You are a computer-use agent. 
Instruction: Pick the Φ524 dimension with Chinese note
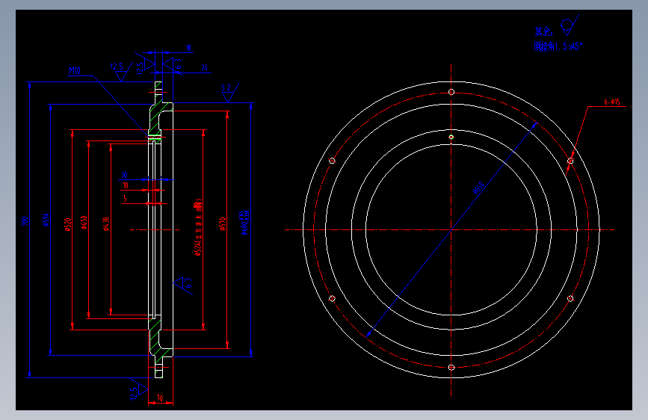click(x=198, y=227)
